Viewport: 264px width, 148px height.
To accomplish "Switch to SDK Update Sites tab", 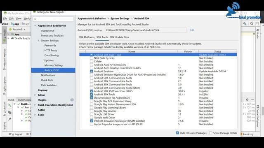I will (119, 37).
